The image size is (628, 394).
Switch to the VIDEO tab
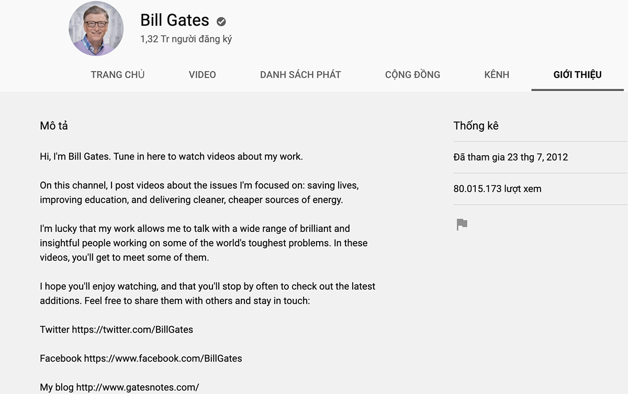202,74
